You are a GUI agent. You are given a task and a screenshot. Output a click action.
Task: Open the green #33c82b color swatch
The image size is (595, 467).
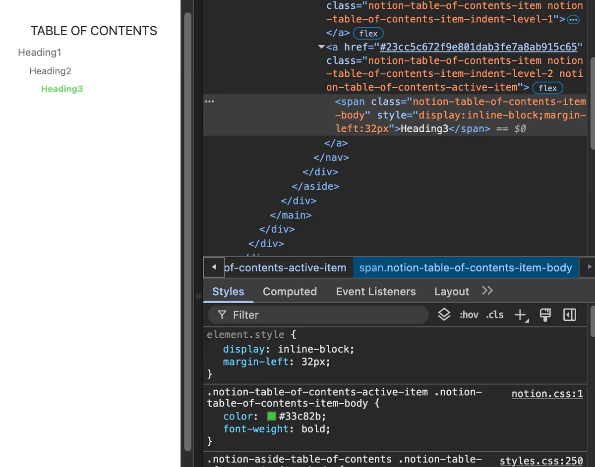tap(271, 416)
